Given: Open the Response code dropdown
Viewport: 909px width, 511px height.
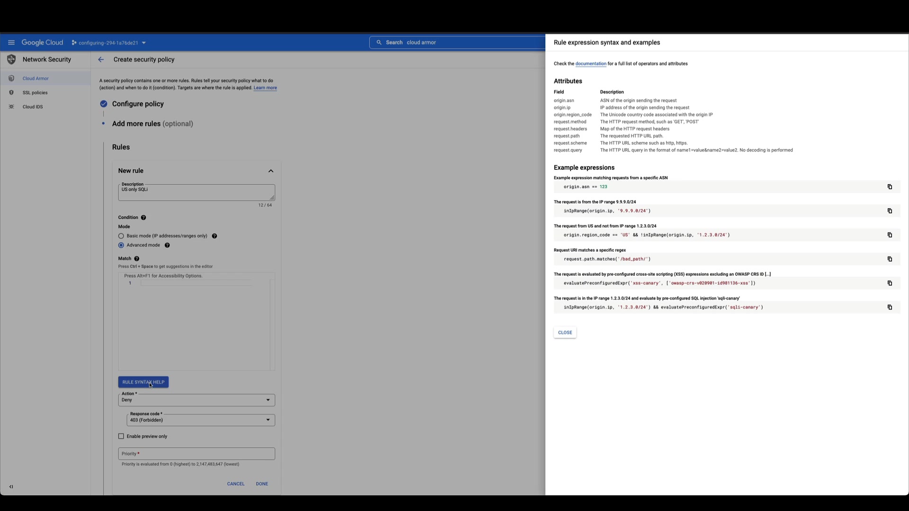Looking at the screenshot, I should pos(201,420).
